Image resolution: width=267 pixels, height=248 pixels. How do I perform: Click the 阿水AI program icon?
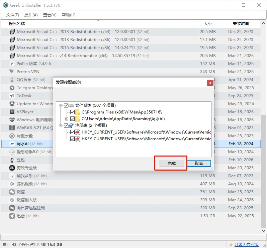tap(12, 144)
